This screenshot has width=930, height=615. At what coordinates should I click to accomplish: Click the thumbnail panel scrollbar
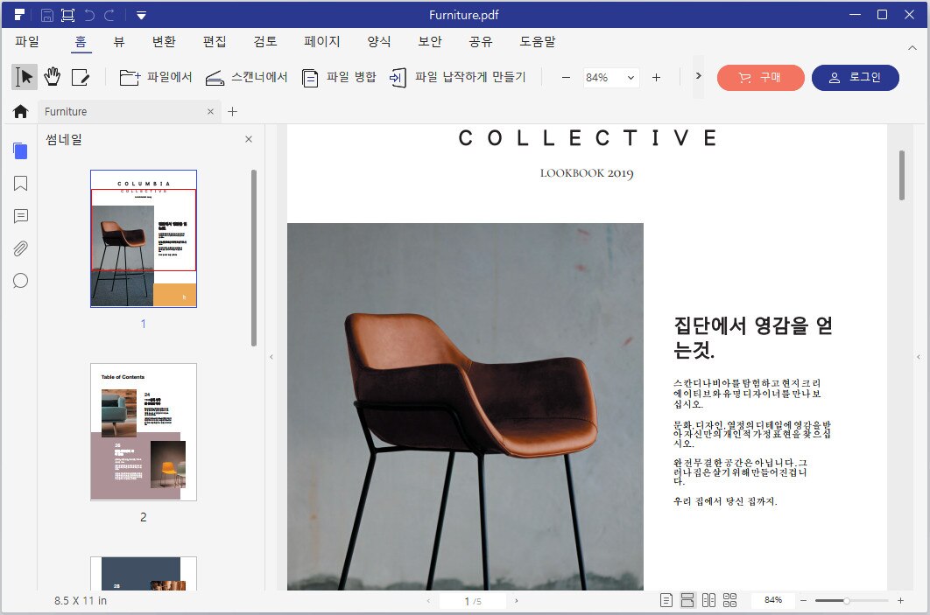254,258
